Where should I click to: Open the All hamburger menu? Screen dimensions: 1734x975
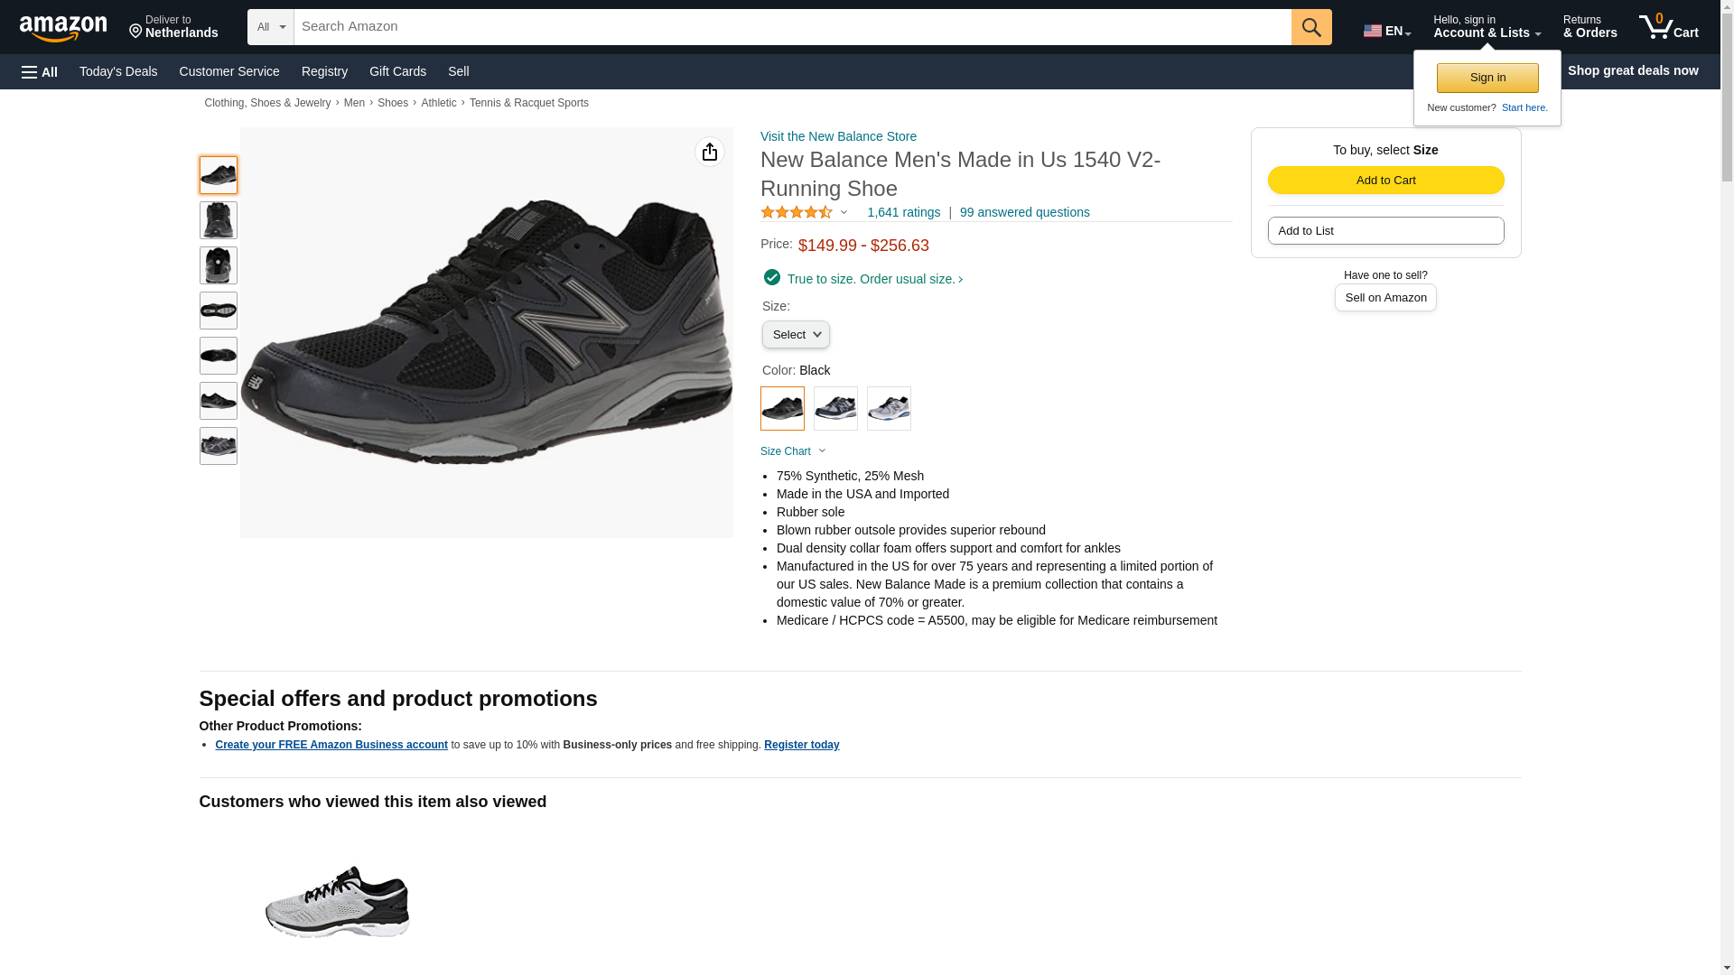click(40, 71)
